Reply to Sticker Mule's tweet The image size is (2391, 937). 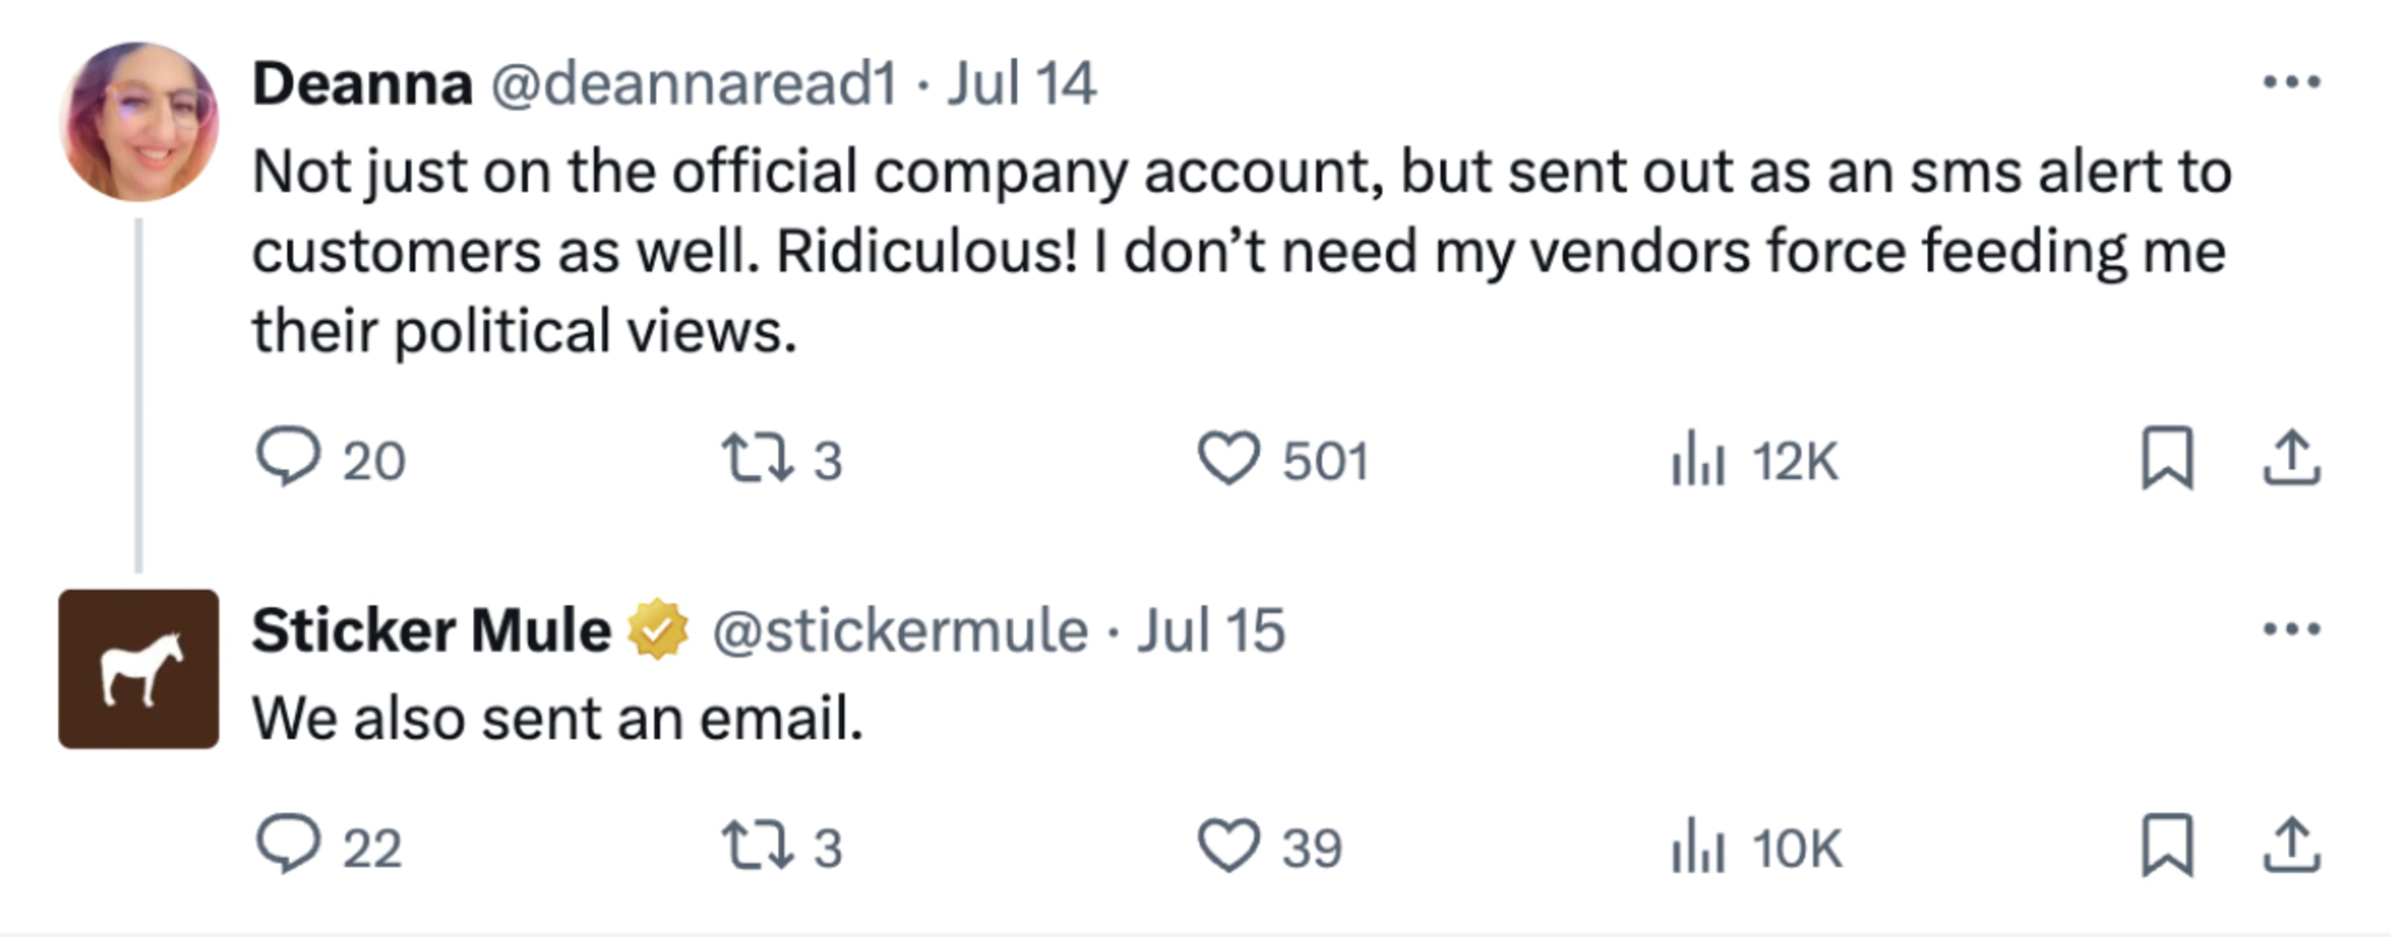click(x=288, y=845)
